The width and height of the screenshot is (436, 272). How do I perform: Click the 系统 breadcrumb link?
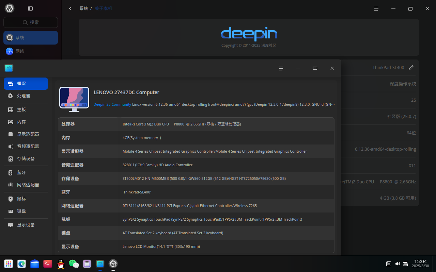[x=84, y=8]
